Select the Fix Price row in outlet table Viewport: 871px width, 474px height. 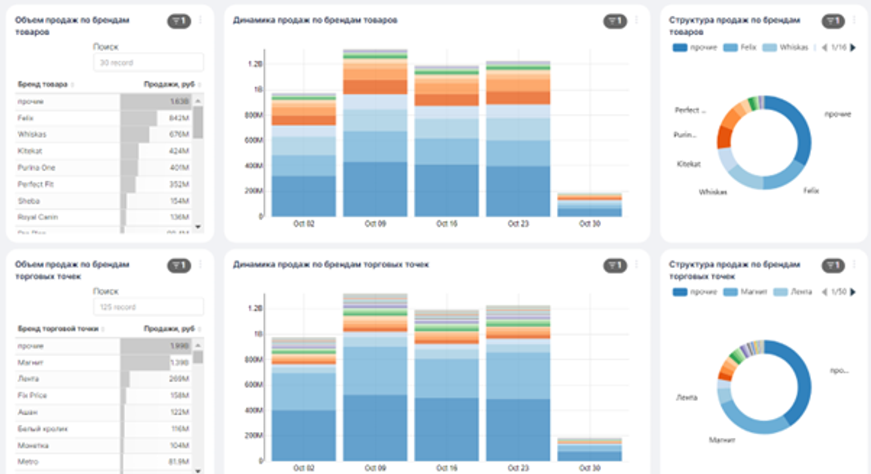(32, 395)
